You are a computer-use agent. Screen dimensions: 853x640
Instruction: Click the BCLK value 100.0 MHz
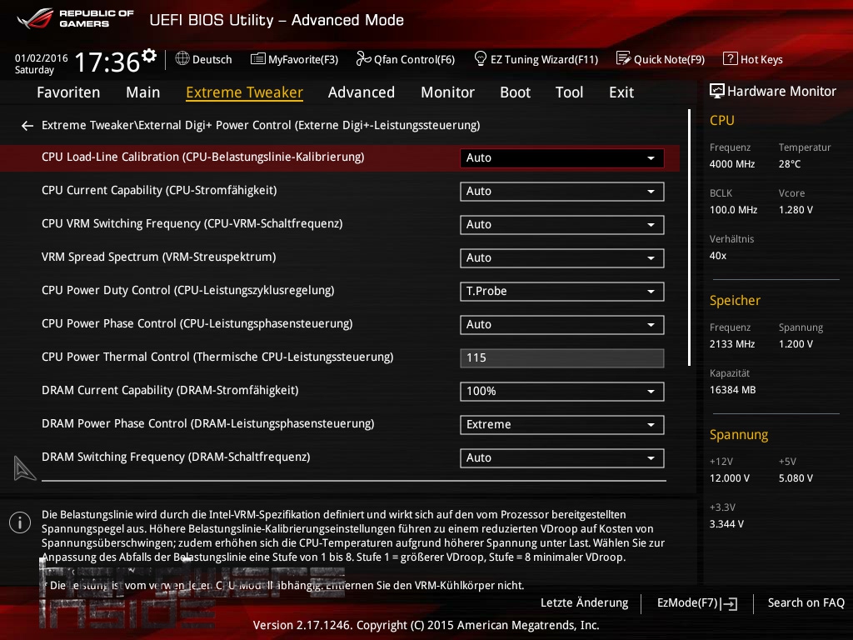733,210
